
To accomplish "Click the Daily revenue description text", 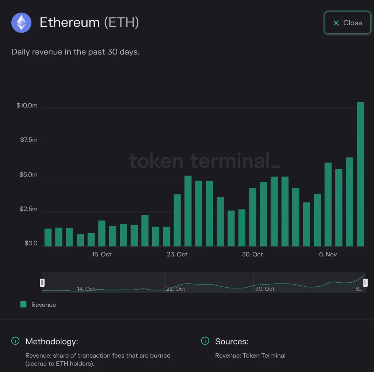I will click(75, 52).
